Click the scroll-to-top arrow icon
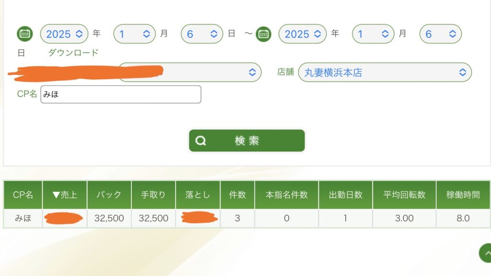491x276 pixels. 486,253
